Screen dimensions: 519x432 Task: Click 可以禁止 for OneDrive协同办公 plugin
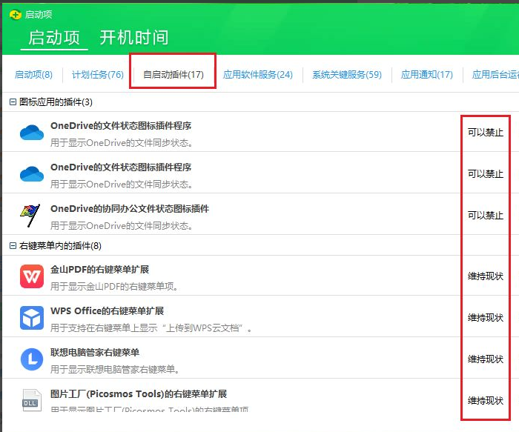pos(485,216)
